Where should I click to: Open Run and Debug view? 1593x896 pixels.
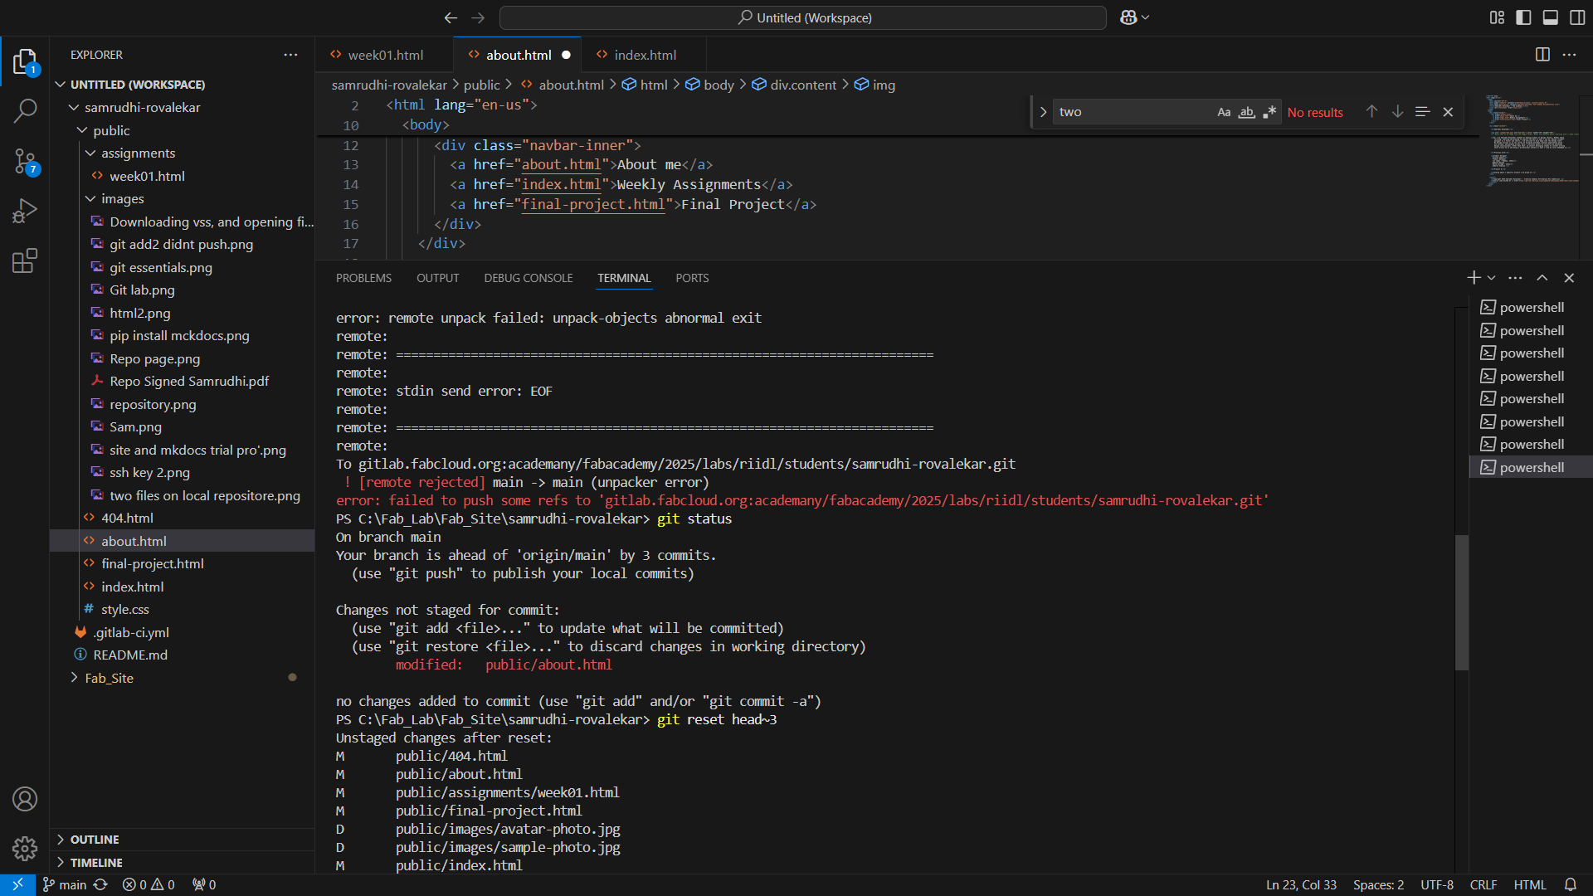[25, 211]
